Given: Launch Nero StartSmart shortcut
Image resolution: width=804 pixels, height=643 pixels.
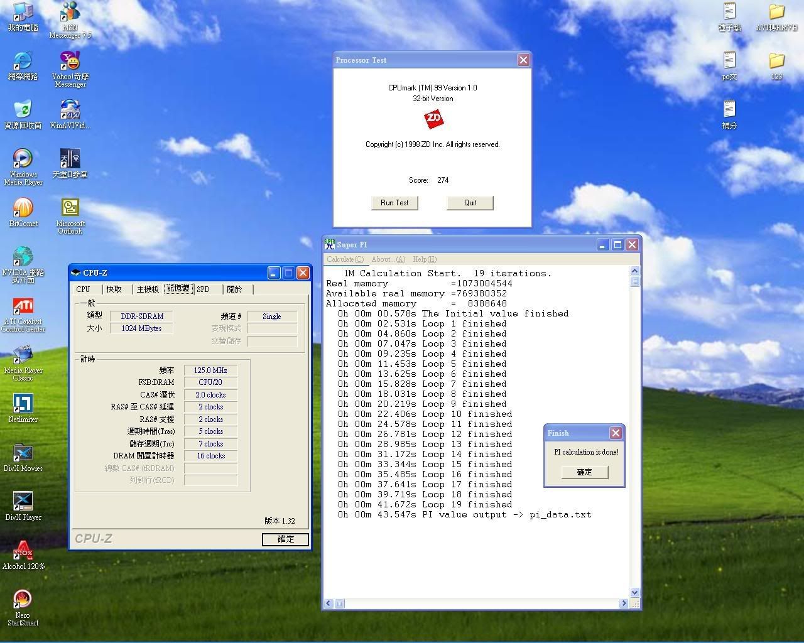Looking at the screenshot, I should click(x=23, y=608).
